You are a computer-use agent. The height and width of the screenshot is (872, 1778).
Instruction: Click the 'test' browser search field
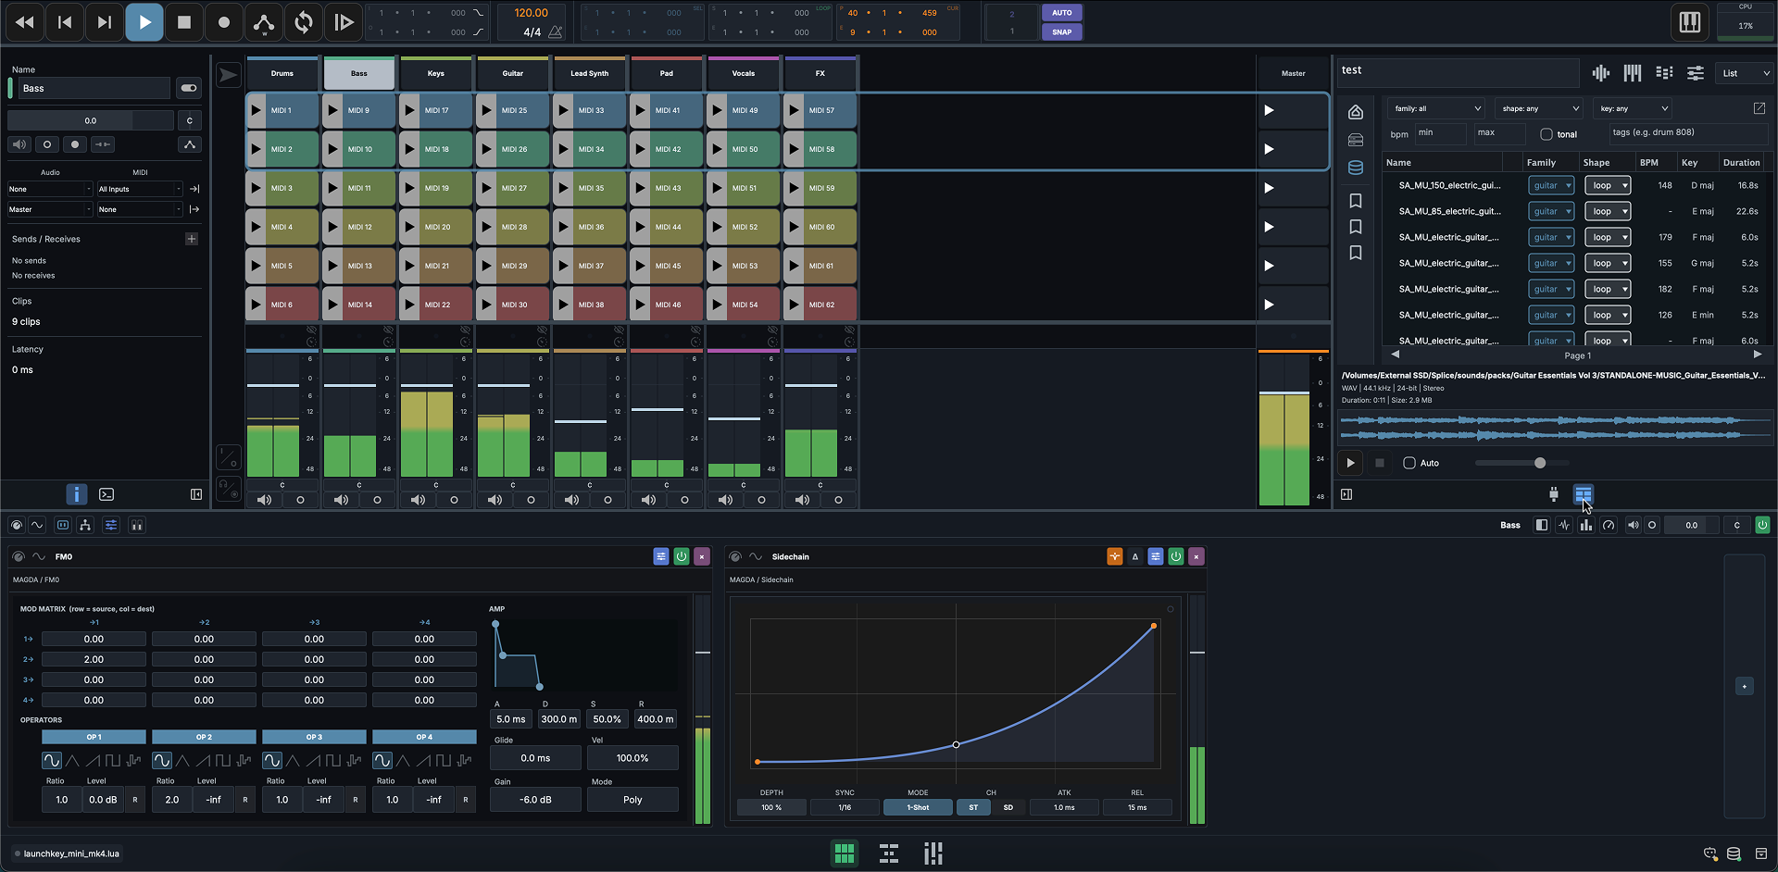(1458, 71)
